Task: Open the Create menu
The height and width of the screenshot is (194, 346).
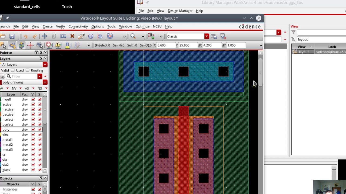Action: click(x=47, y=26)
